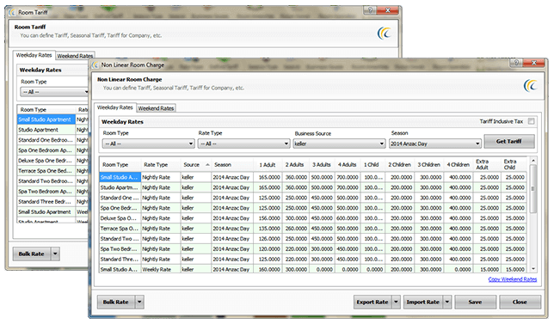Click the 1 Adult column header

pos(268,165)
